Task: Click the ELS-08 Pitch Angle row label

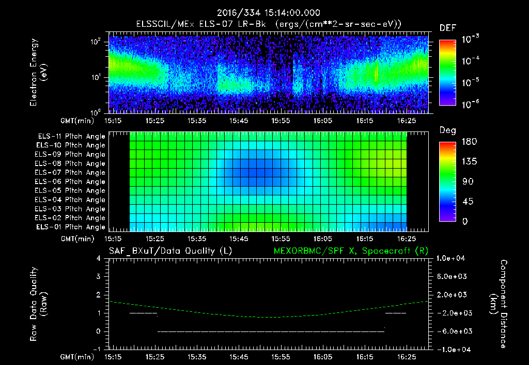Action: [x=70, y=163]
